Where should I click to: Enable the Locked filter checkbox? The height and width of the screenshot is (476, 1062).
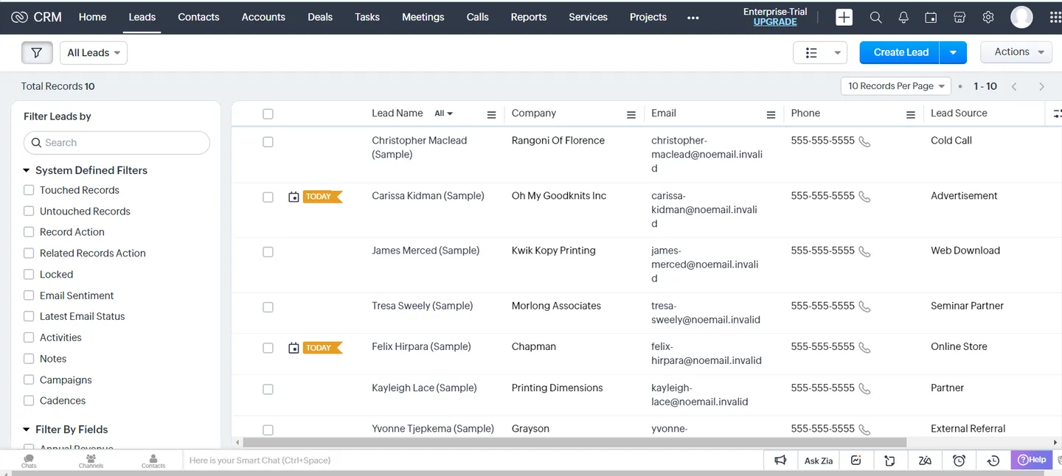29,274
